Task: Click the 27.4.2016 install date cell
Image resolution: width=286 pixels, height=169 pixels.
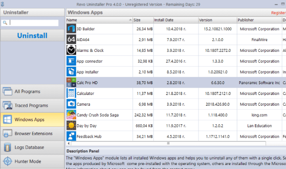Action: (176, 61)
